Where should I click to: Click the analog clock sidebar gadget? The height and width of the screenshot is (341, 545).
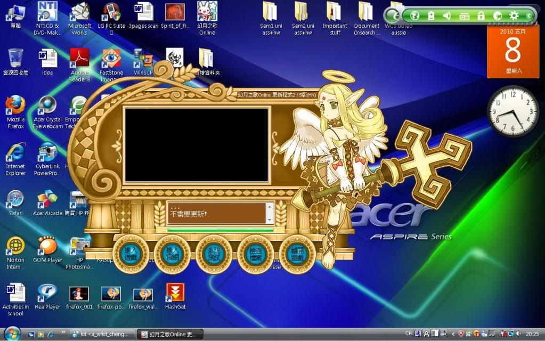pos(513,111)
